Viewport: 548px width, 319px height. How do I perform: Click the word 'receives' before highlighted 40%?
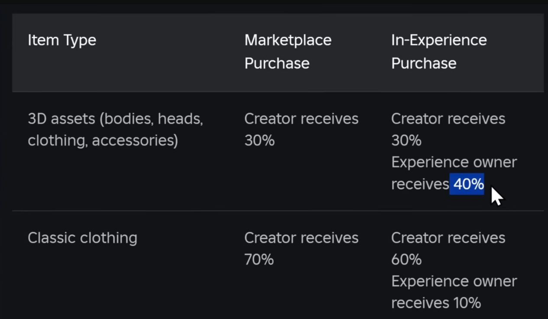click(420, 185)
